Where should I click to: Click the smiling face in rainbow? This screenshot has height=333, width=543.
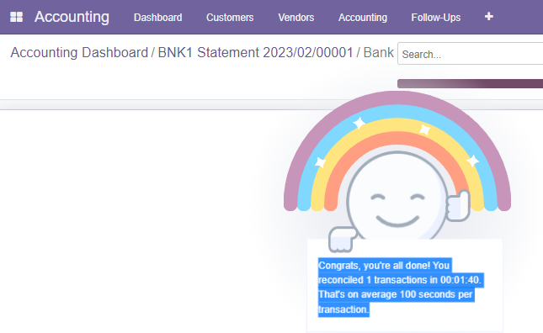(397, 197)
